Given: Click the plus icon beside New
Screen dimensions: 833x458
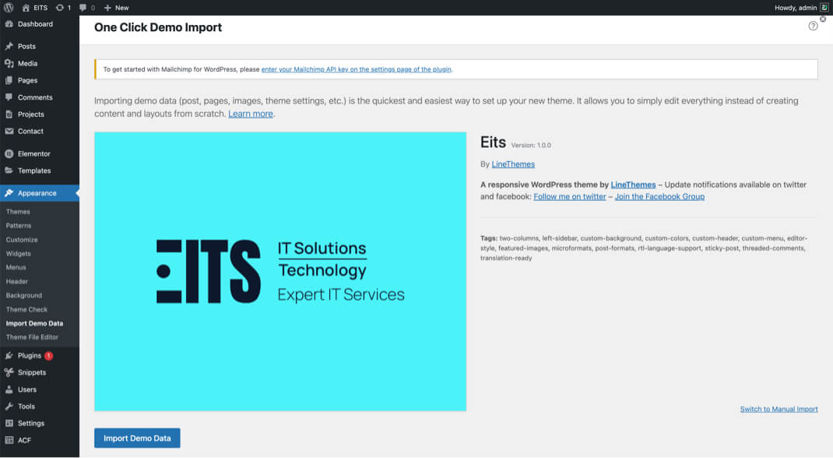Looking at the screenshot, I should click(x=107, y=8).
